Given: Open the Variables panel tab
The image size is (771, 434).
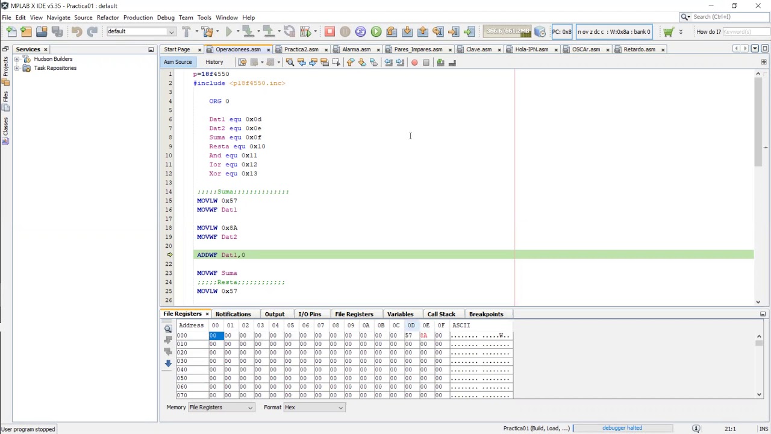Looking at the screenshot, I should tap(400, 314).
